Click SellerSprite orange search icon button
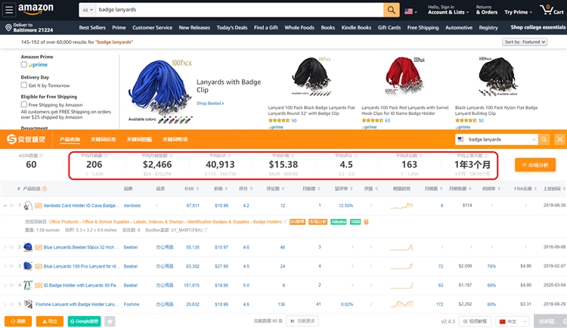 click(x=544, y=139)
